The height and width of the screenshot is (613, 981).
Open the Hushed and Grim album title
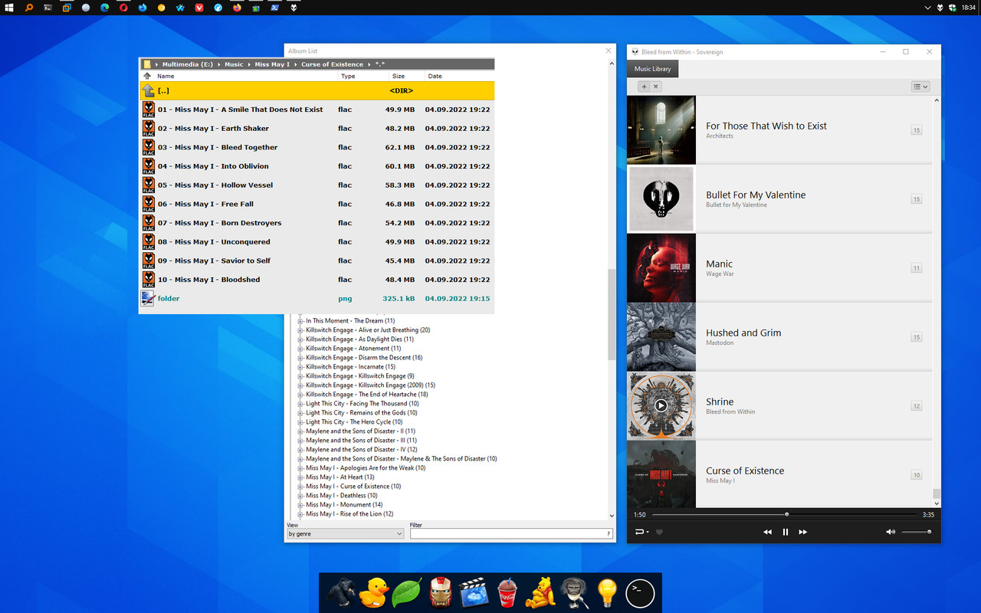[743, 333]
